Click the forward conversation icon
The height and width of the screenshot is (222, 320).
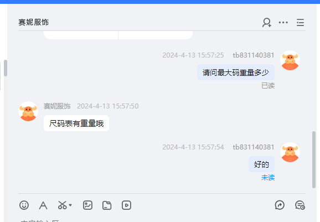coord(280,205)
